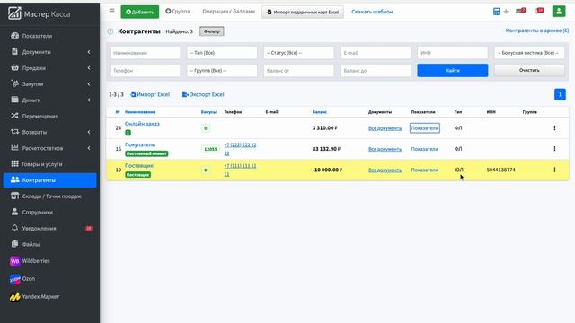Image resolution: width=575 pixels, height=323 pixels.
Task: Expand the Деньги chevron
Action: (89, 100)
